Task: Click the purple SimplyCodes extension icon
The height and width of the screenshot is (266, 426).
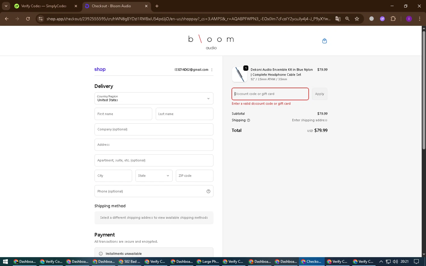Action: pyautogui.click(x=382, y=19)
